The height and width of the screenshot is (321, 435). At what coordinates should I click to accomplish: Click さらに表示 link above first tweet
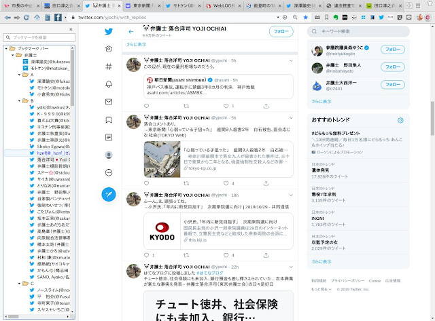136,44
